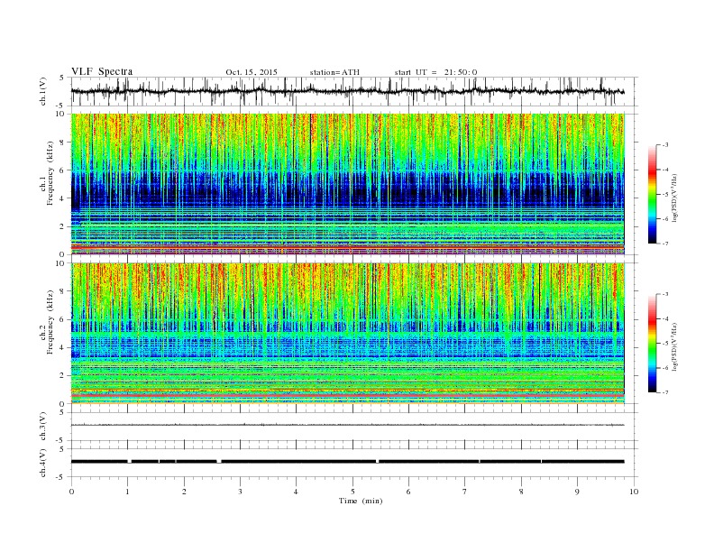Click the "-7" tick on ch.2 colorbar
The height and width of the screenshot is (552, 714).
(664, 392)
